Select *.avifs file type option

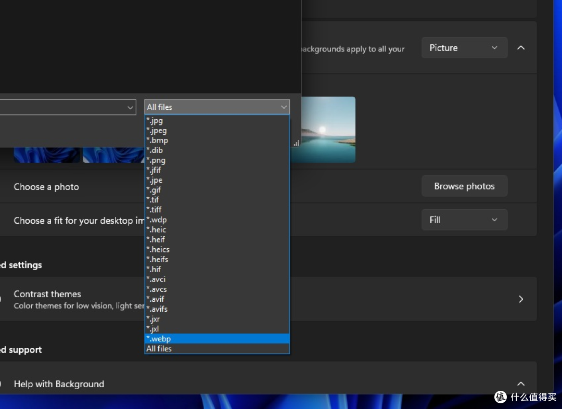tap(217, 309)
